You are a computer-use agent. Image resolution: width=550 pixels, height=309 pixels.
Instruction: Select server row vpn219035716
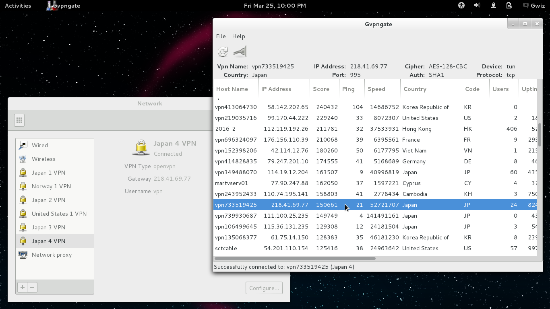click(x=375, y=118)
